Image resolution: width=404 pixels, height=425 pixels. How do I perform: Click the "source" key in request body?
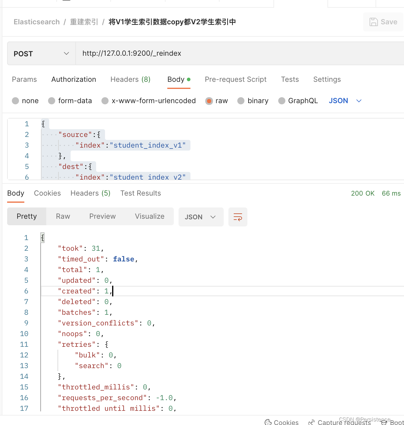pyautogui.click(x=75, y=135)
